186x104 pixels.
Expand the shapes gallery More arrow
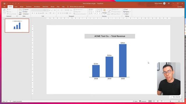101,14
